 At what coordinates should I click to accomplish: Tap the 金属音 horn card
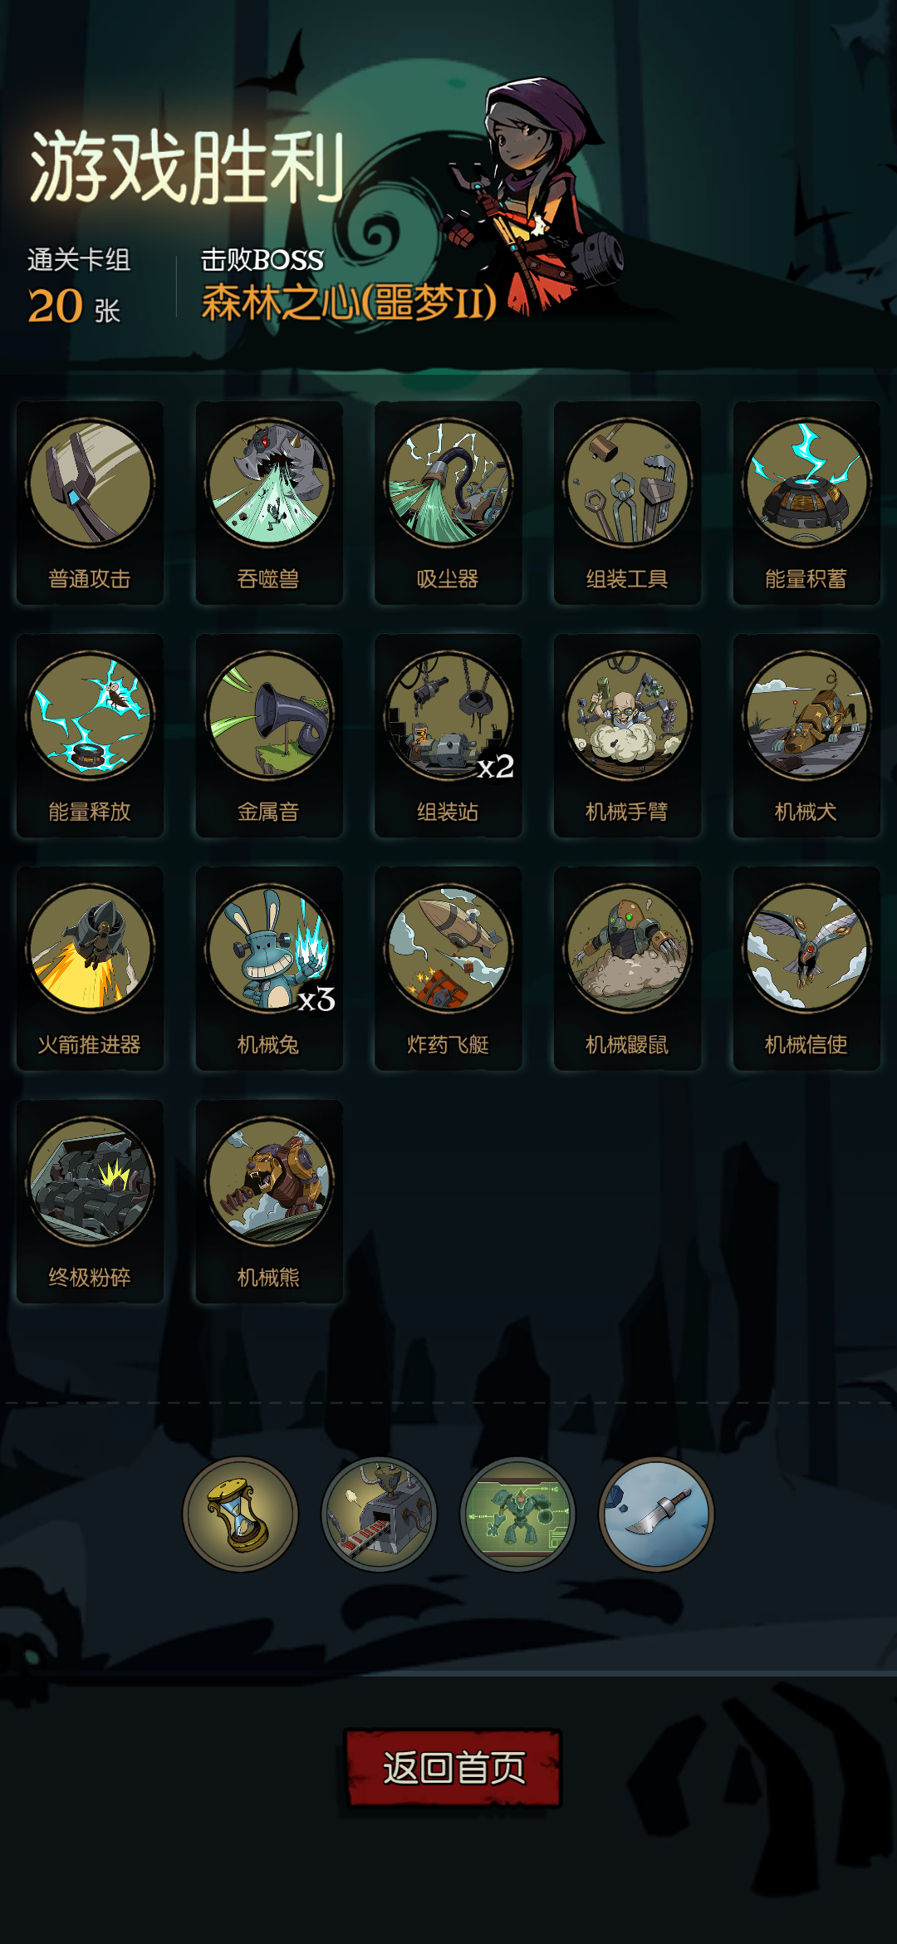point(269,735)
